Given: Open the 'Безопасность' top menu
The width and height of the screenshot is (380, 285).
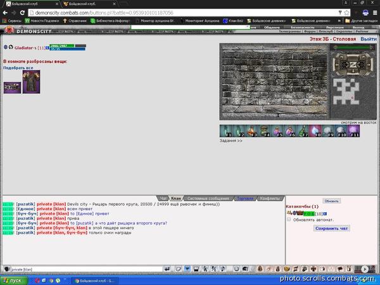Looking at the screenshot, I should click(x=302, y=27).
